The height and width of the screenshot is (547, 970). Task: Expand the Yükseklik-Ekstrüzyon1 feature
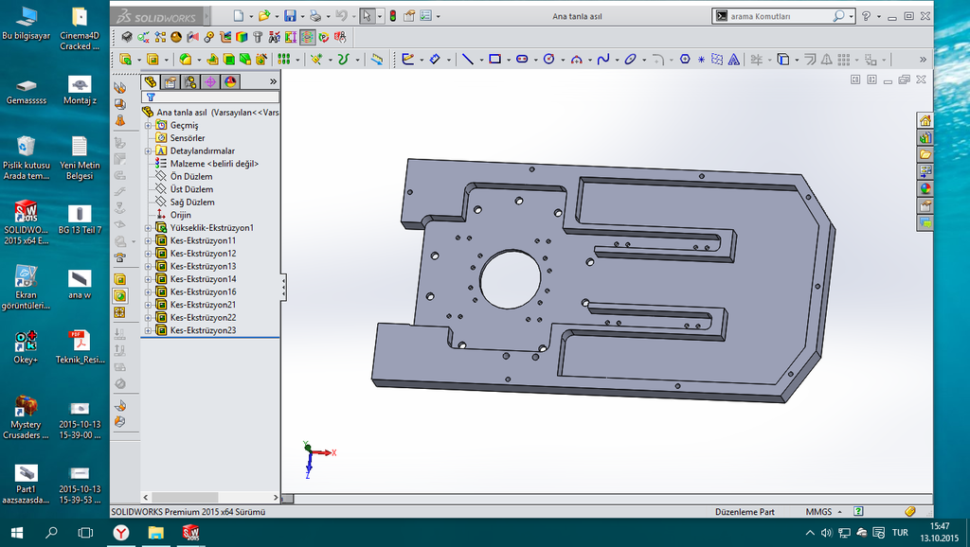(x=148, y=228)
